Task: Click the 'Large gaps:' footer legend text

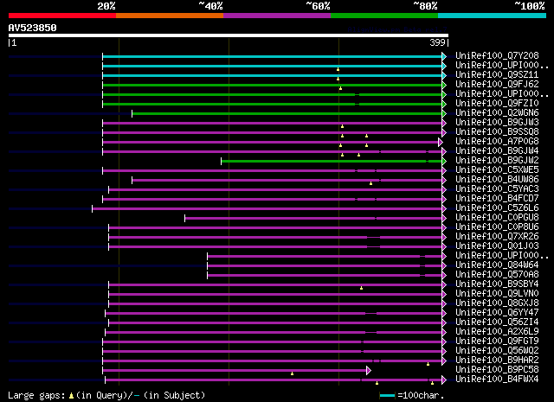Action: coord(36,396)
